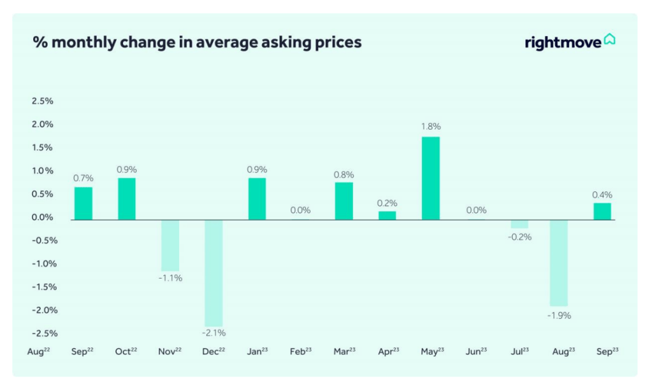Click the August 2023 -1.9% bar
Image resolution: width=652 pixels, height=388 pixels.
point(558,263)
